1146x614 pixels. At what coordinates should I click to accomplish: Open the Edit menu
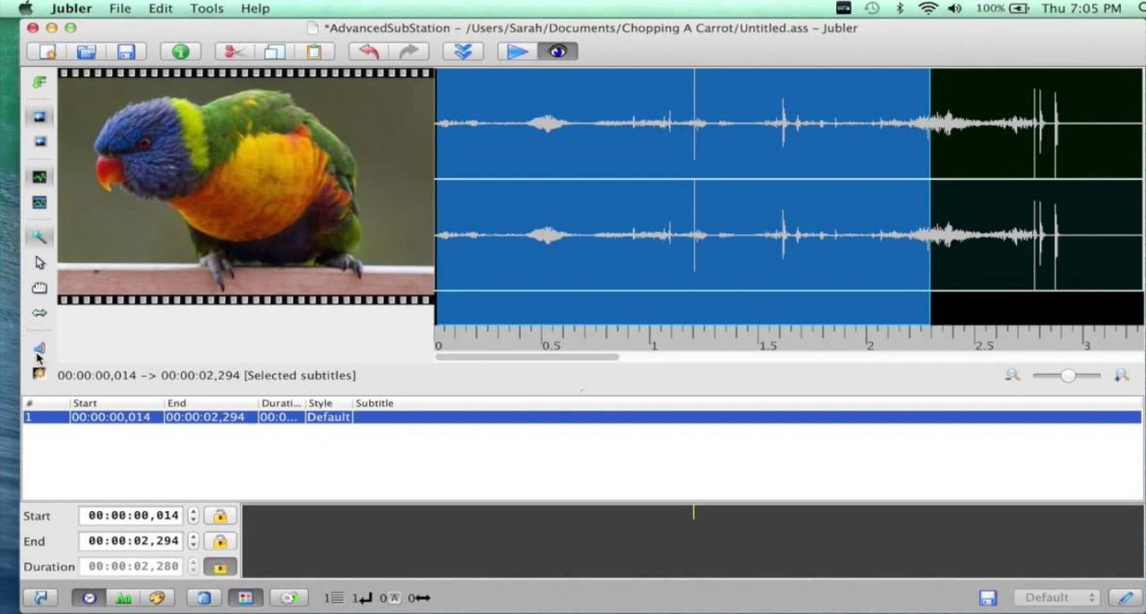point(160,8)
